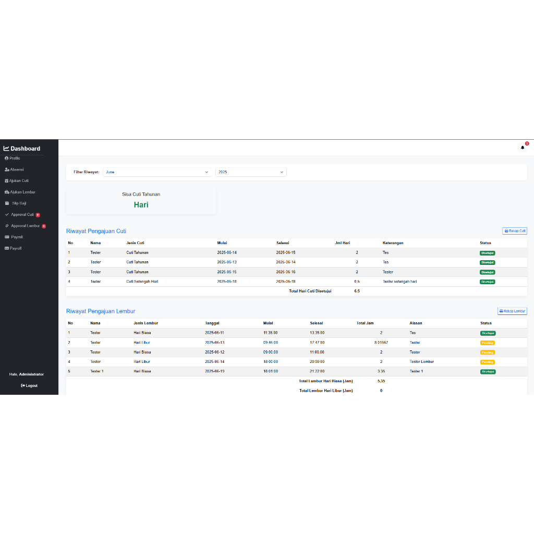Click the Approval Lembur double-check icon

[x=7, y=226]
